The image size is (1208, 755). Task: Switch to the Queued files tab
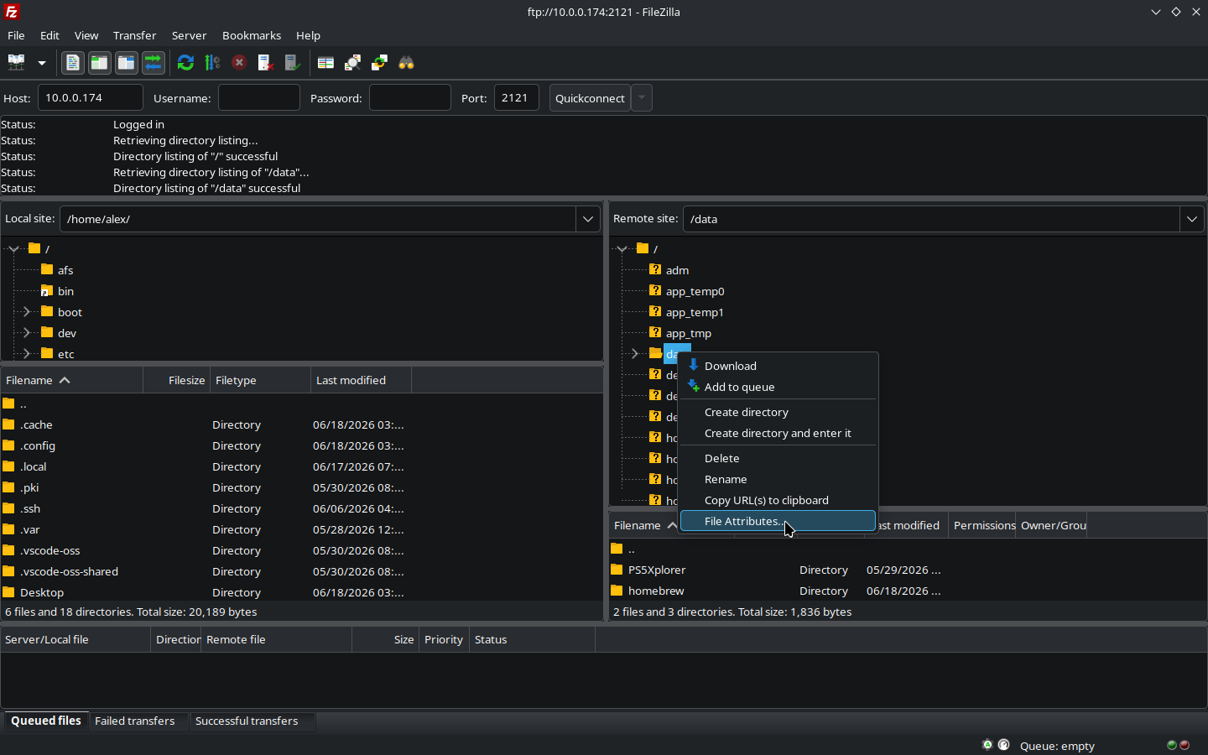tap(46, 721)
